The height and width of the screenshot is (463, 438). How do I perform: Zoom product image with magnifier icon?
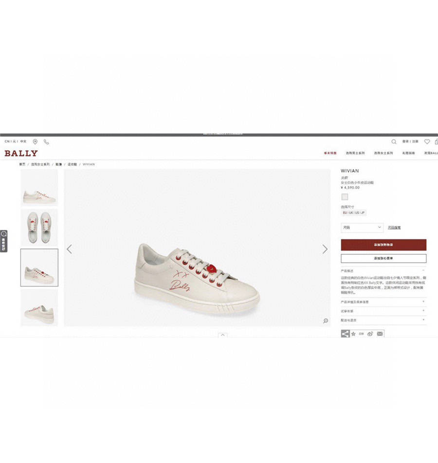click(326, 321)
